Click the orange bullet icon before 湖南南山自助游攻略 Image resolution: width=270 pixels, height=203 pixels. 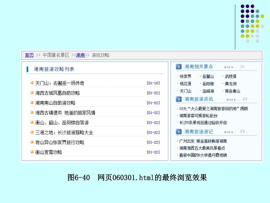pos(32,103)
